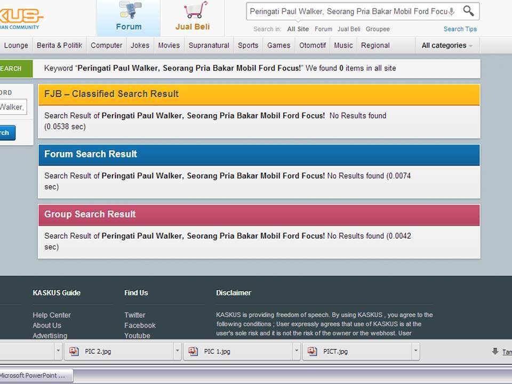Expand the All categories dropdown

[447, 45]
